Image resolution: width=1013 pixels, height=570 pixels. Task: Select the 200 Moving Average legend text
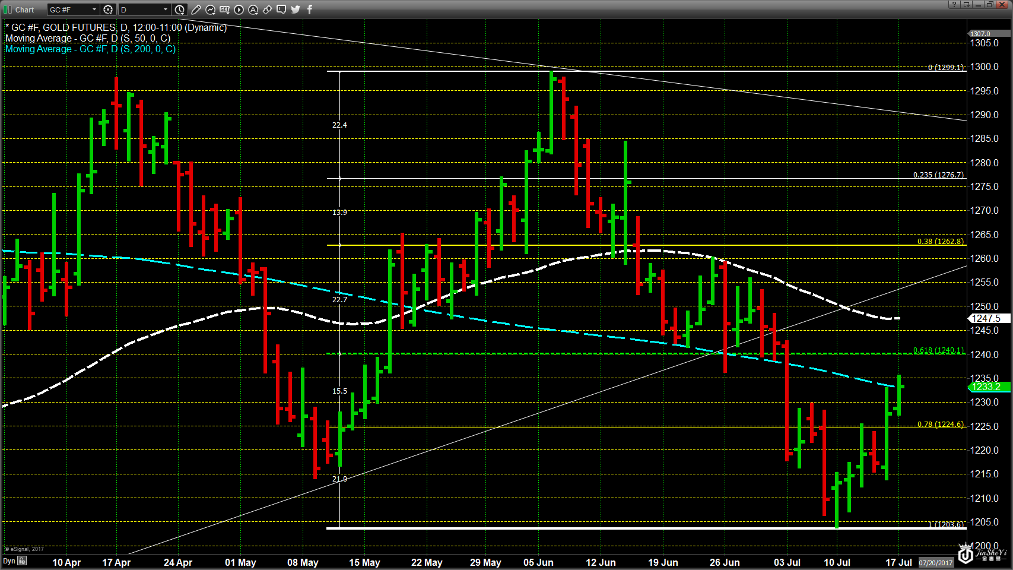(90, 49)
